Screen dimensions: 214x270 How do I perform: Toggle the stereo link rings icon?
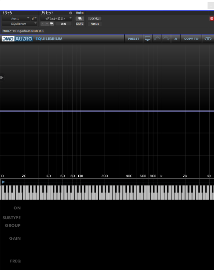click(x=208, y=39)
